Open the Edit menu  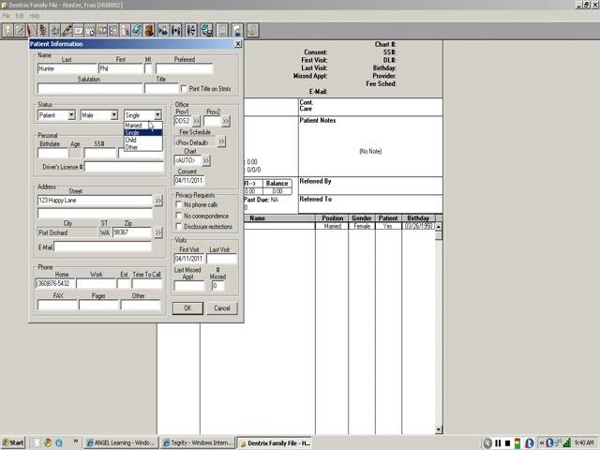pyautogui.click(x=20, y=16)
